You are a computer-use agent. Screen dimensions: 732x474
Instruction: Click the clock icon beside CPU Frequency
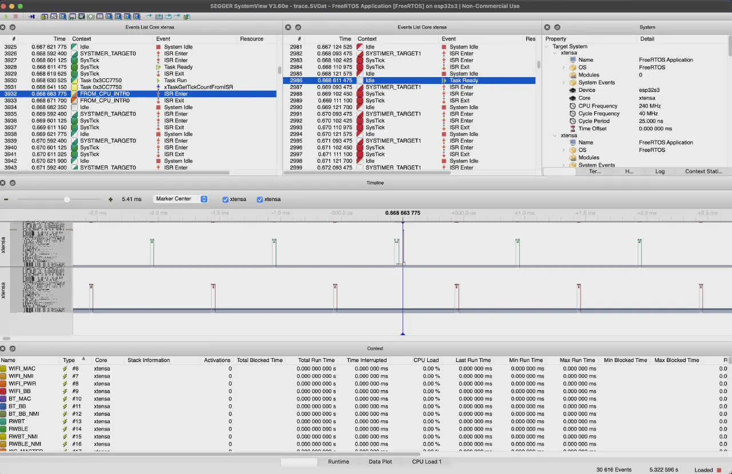[x=573, y=106]
